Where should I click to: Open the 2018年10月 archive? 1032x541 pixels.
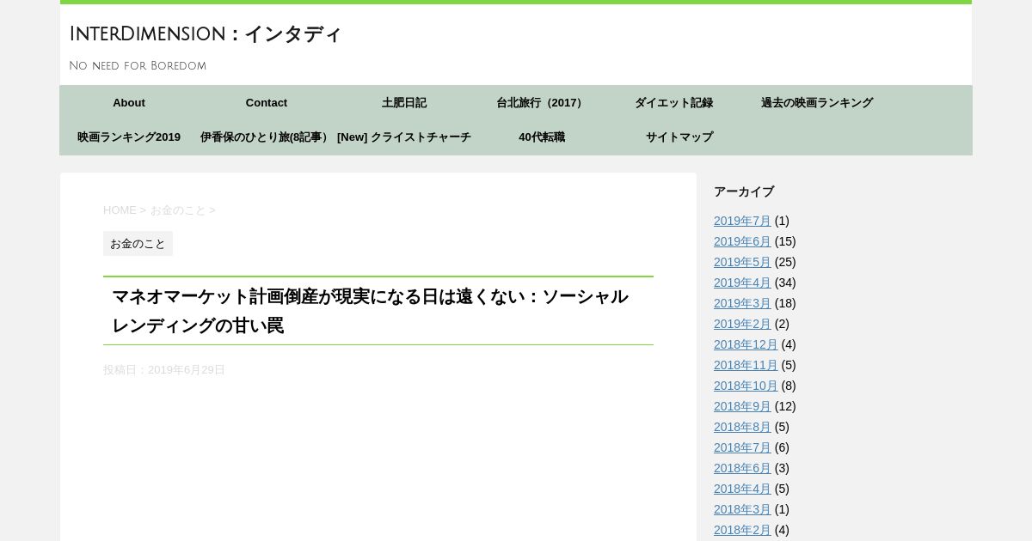click(746, 386)
